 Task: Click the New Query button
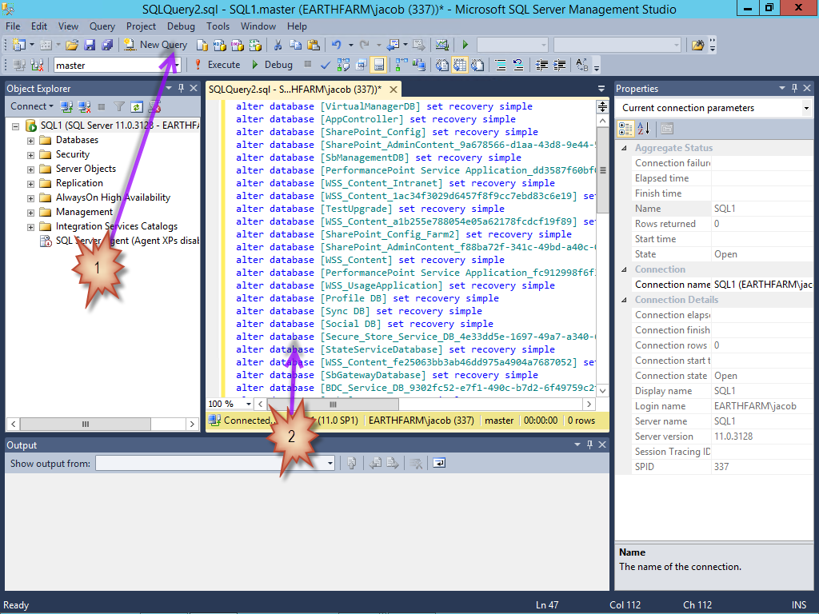(155, 45)
